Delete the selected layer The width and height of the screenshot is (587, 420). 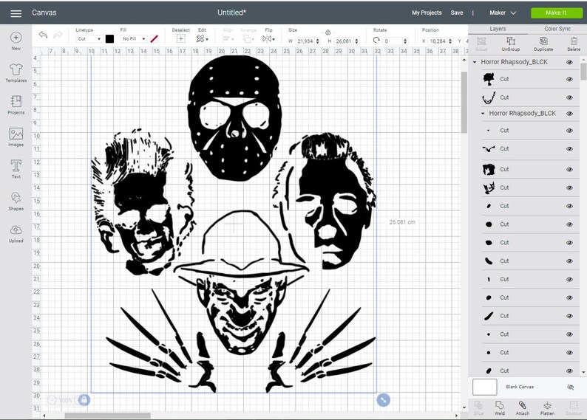(x=574, y=44)
